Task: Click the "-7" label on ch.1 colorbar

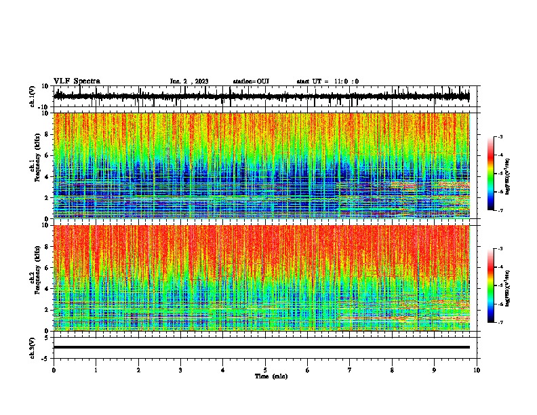Action: pos(500,210)
